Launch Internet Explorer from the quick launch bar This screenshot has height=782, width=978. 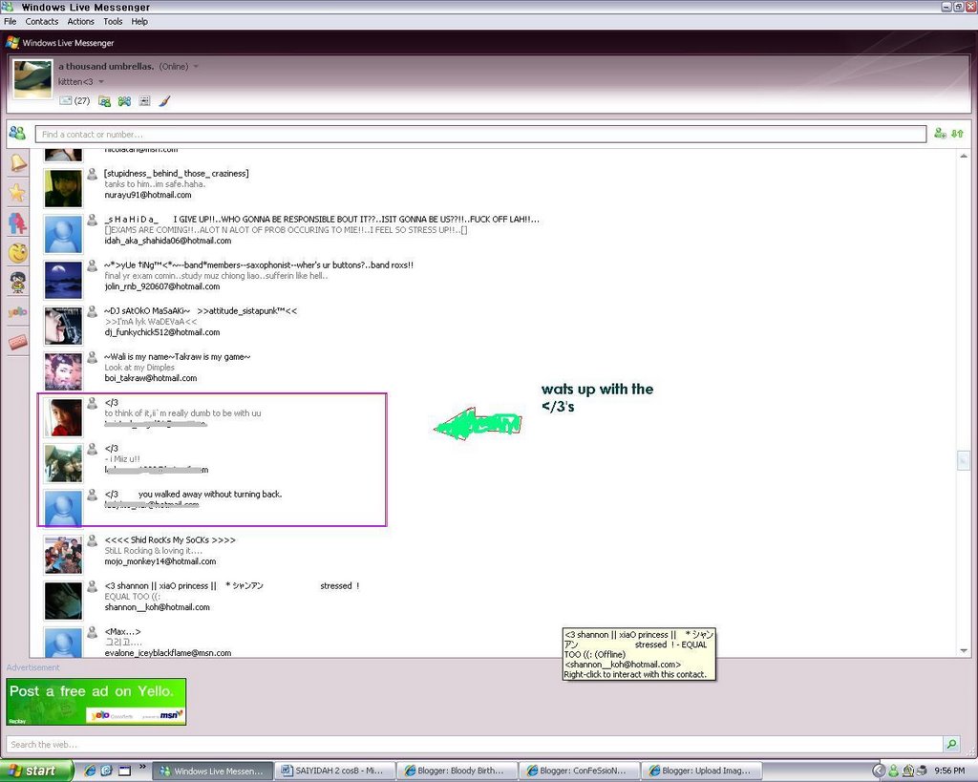[90, 771]
